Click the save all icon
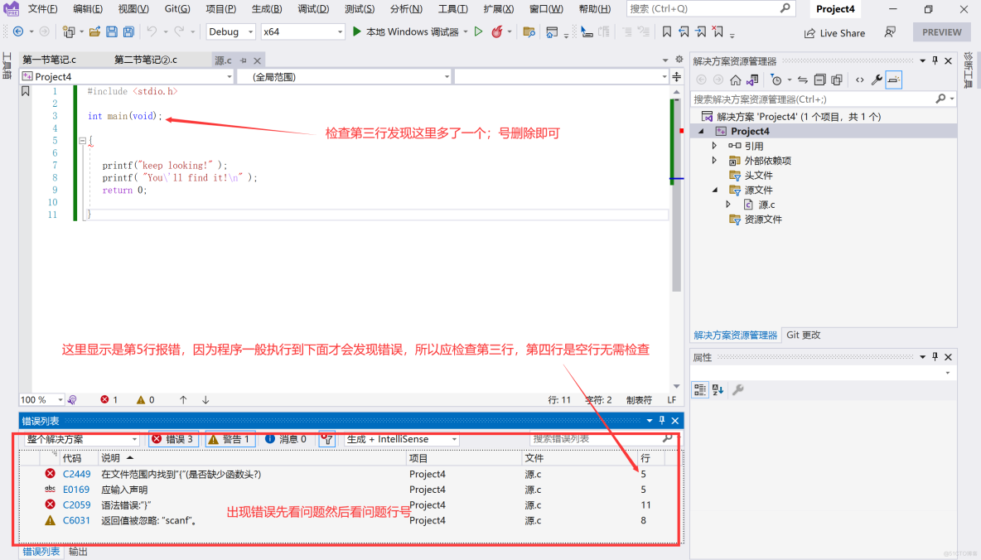Image resolution: width=981 pixels, height=560 pixels. point(128,31)
